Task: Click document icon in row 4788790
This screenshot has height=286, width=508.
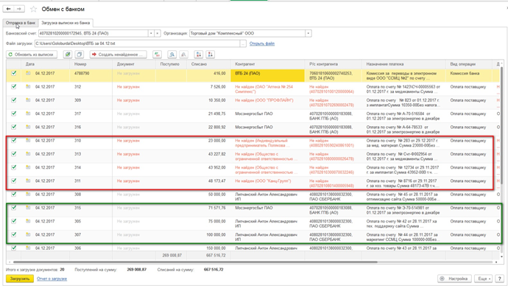Action: [28, 73]
